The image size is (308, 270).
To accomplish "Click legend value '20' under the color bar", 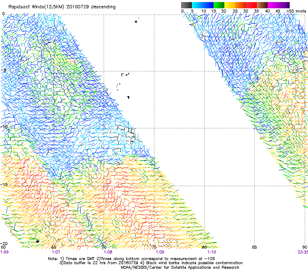I will (x=224, y=11).
